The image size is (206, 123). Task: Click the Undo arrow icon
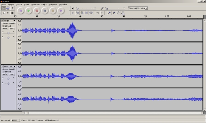pyautogui.click(x=98, y=13)
